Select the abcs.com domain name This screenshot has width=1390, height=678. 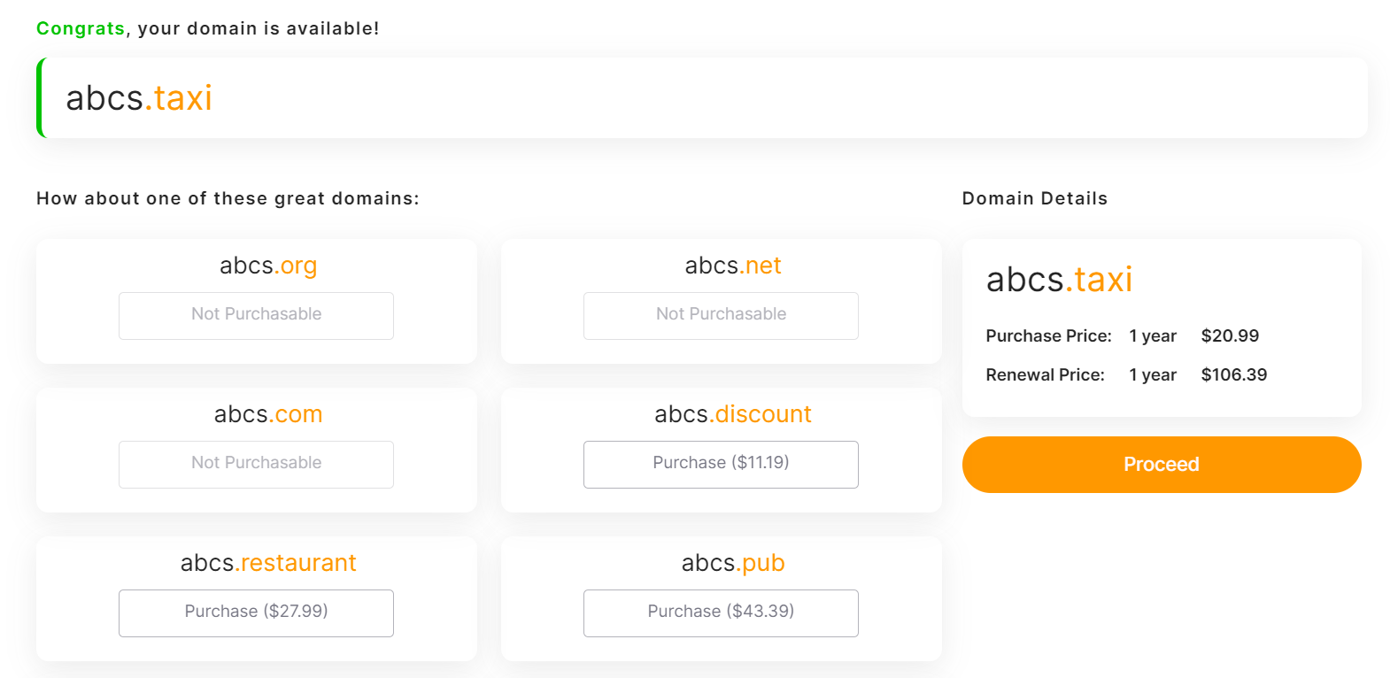[268, 414]
